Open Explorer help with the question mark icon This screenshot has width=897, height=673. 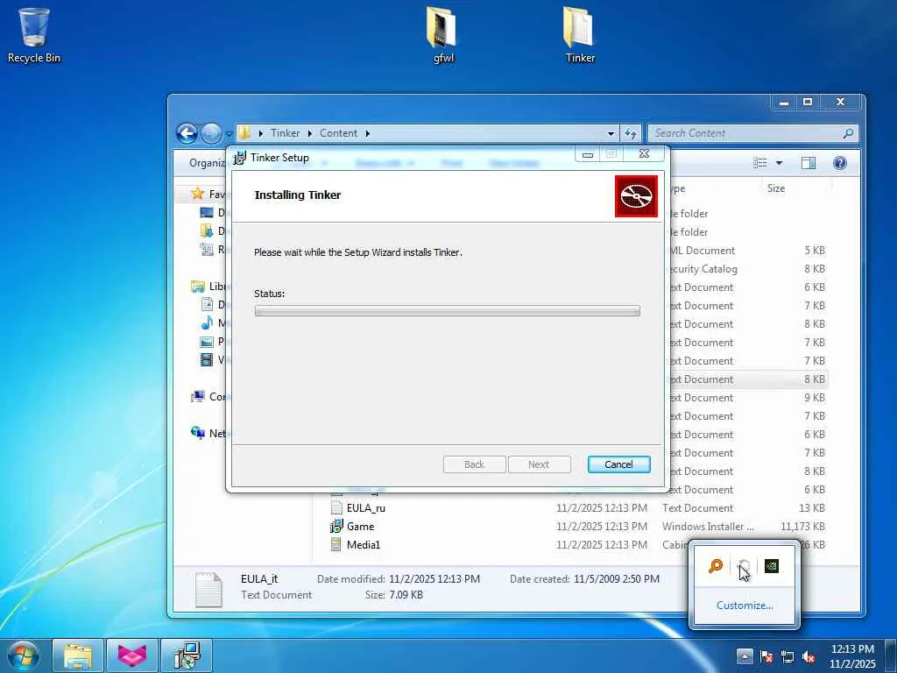840,163
